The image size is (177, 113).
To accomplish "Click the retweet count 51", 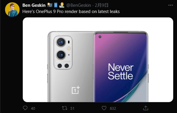I will coord(72,108).
